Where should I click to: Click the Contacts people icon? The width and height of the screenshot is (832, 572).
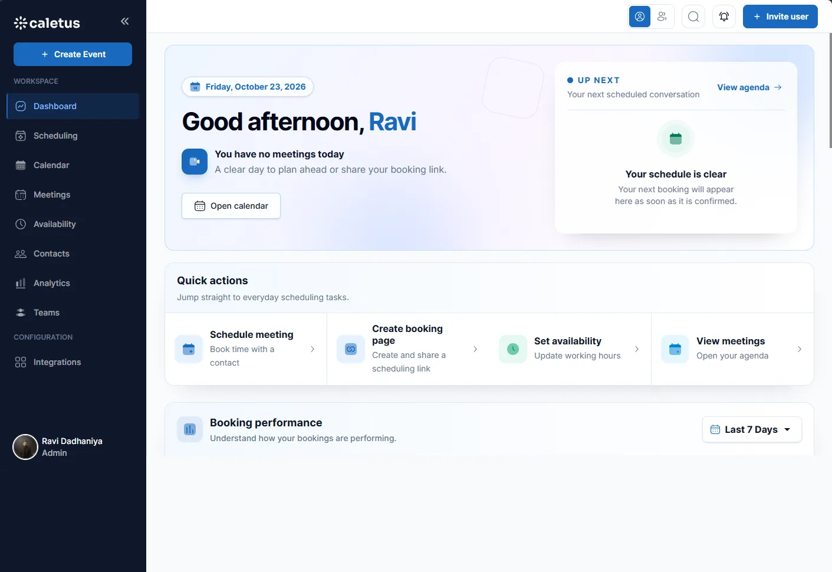[21, 254]
